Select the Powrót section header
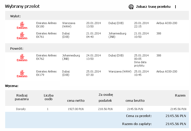This screenshot has width=191, height=131. point(17,48)
